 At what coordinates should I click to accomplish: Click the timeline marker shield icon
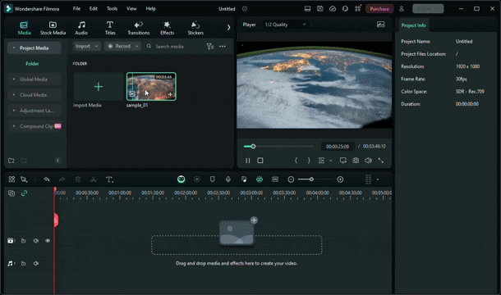click(212, 179)
